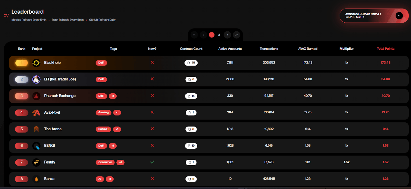Click Blackhole's contract count badge 55
This screenshot has width=411, height=189.
point(191,63)
